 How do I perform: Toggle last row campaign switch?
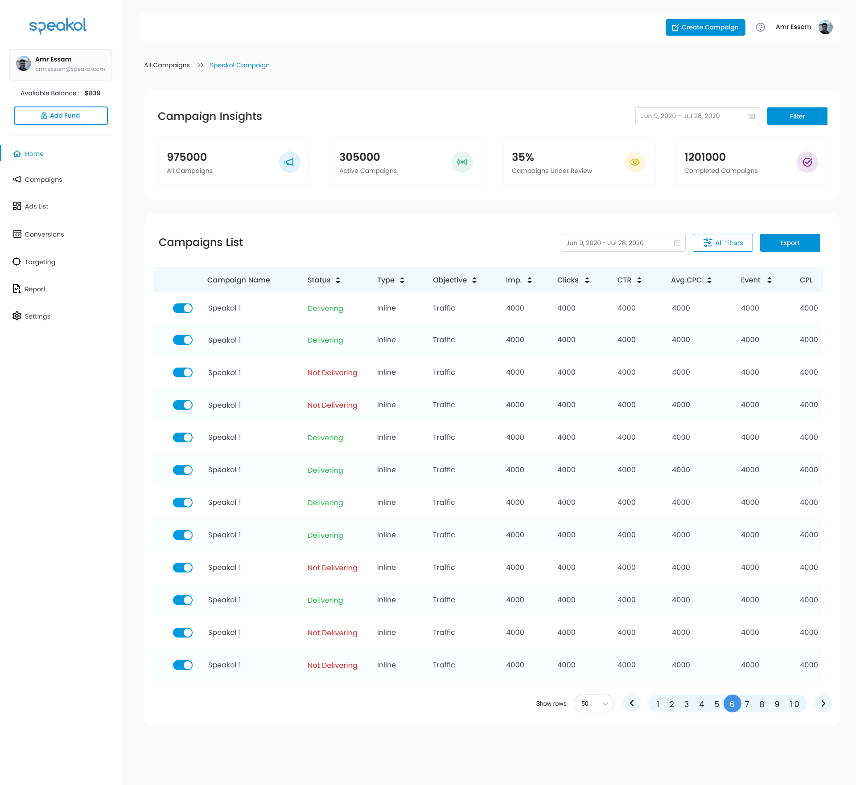point(183,665)
